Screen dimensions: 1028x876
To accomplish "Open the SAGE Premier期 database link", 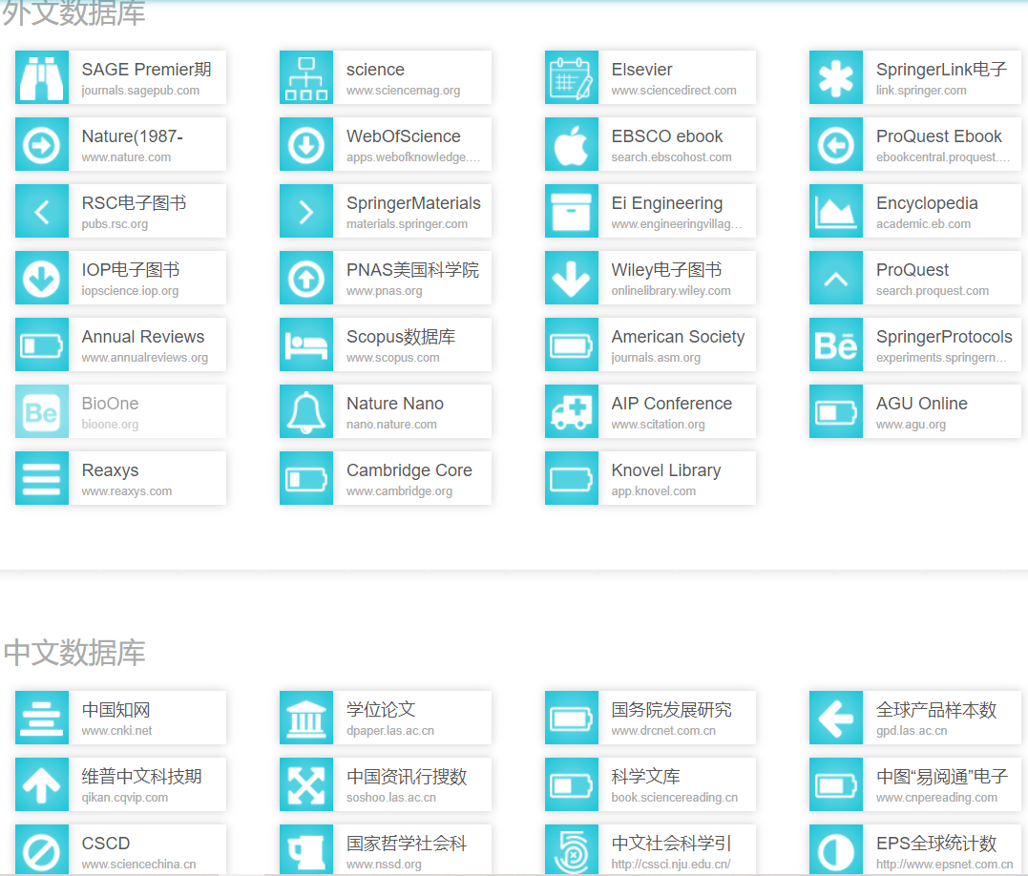I will (120, 77).
